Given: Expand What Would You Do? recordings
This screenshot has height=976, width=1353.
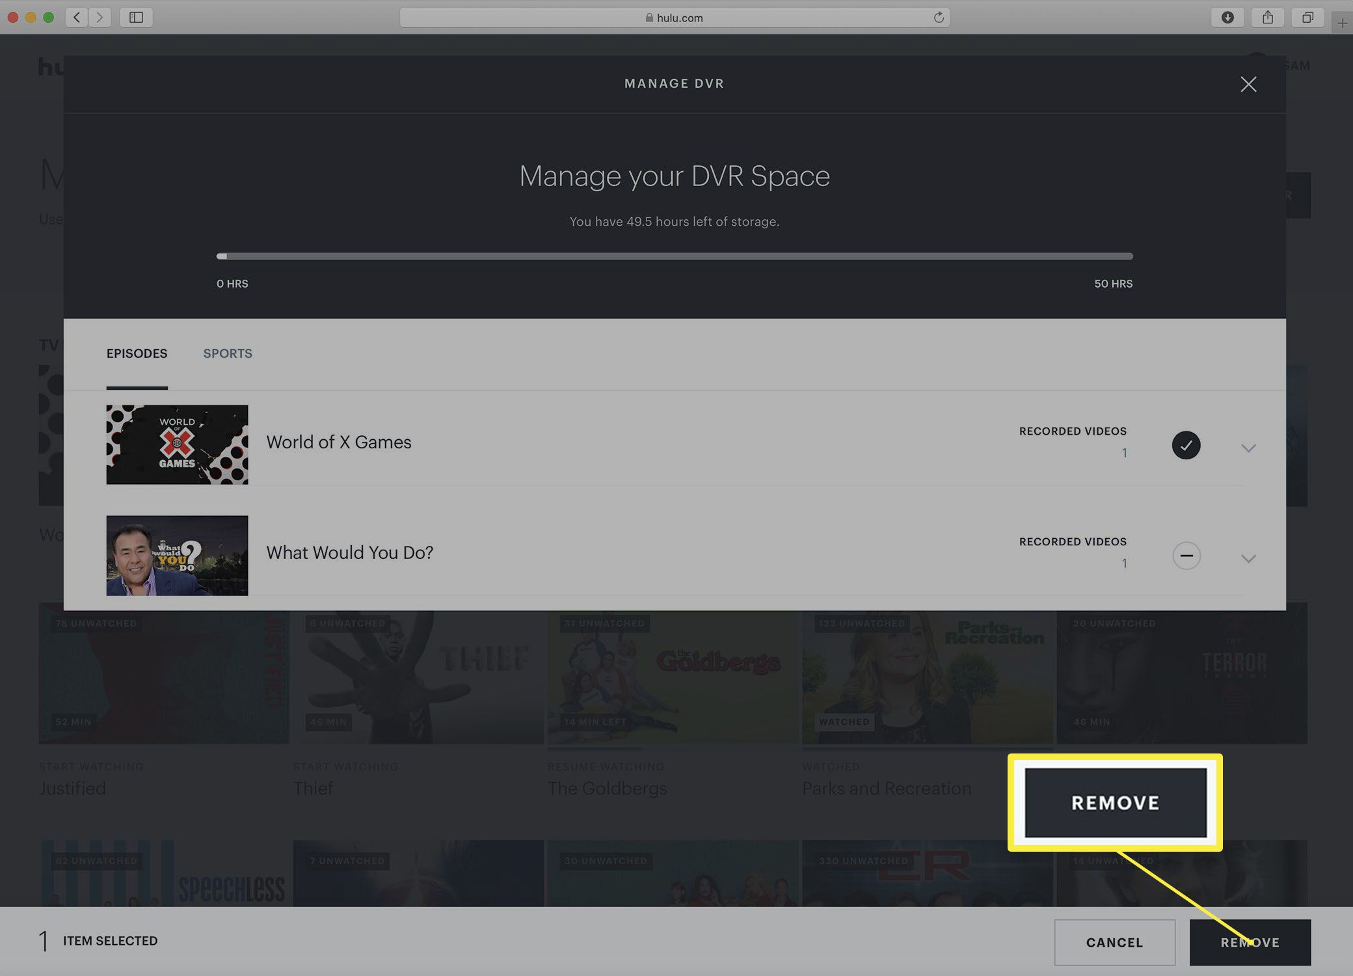Looking at the screenshot, I should coord(1248,558).
